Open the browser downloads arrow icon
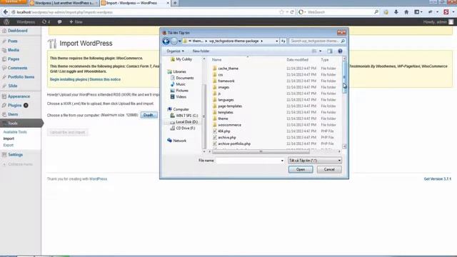The width and height of the screenshot is (457, 257). tap(396, 12)
